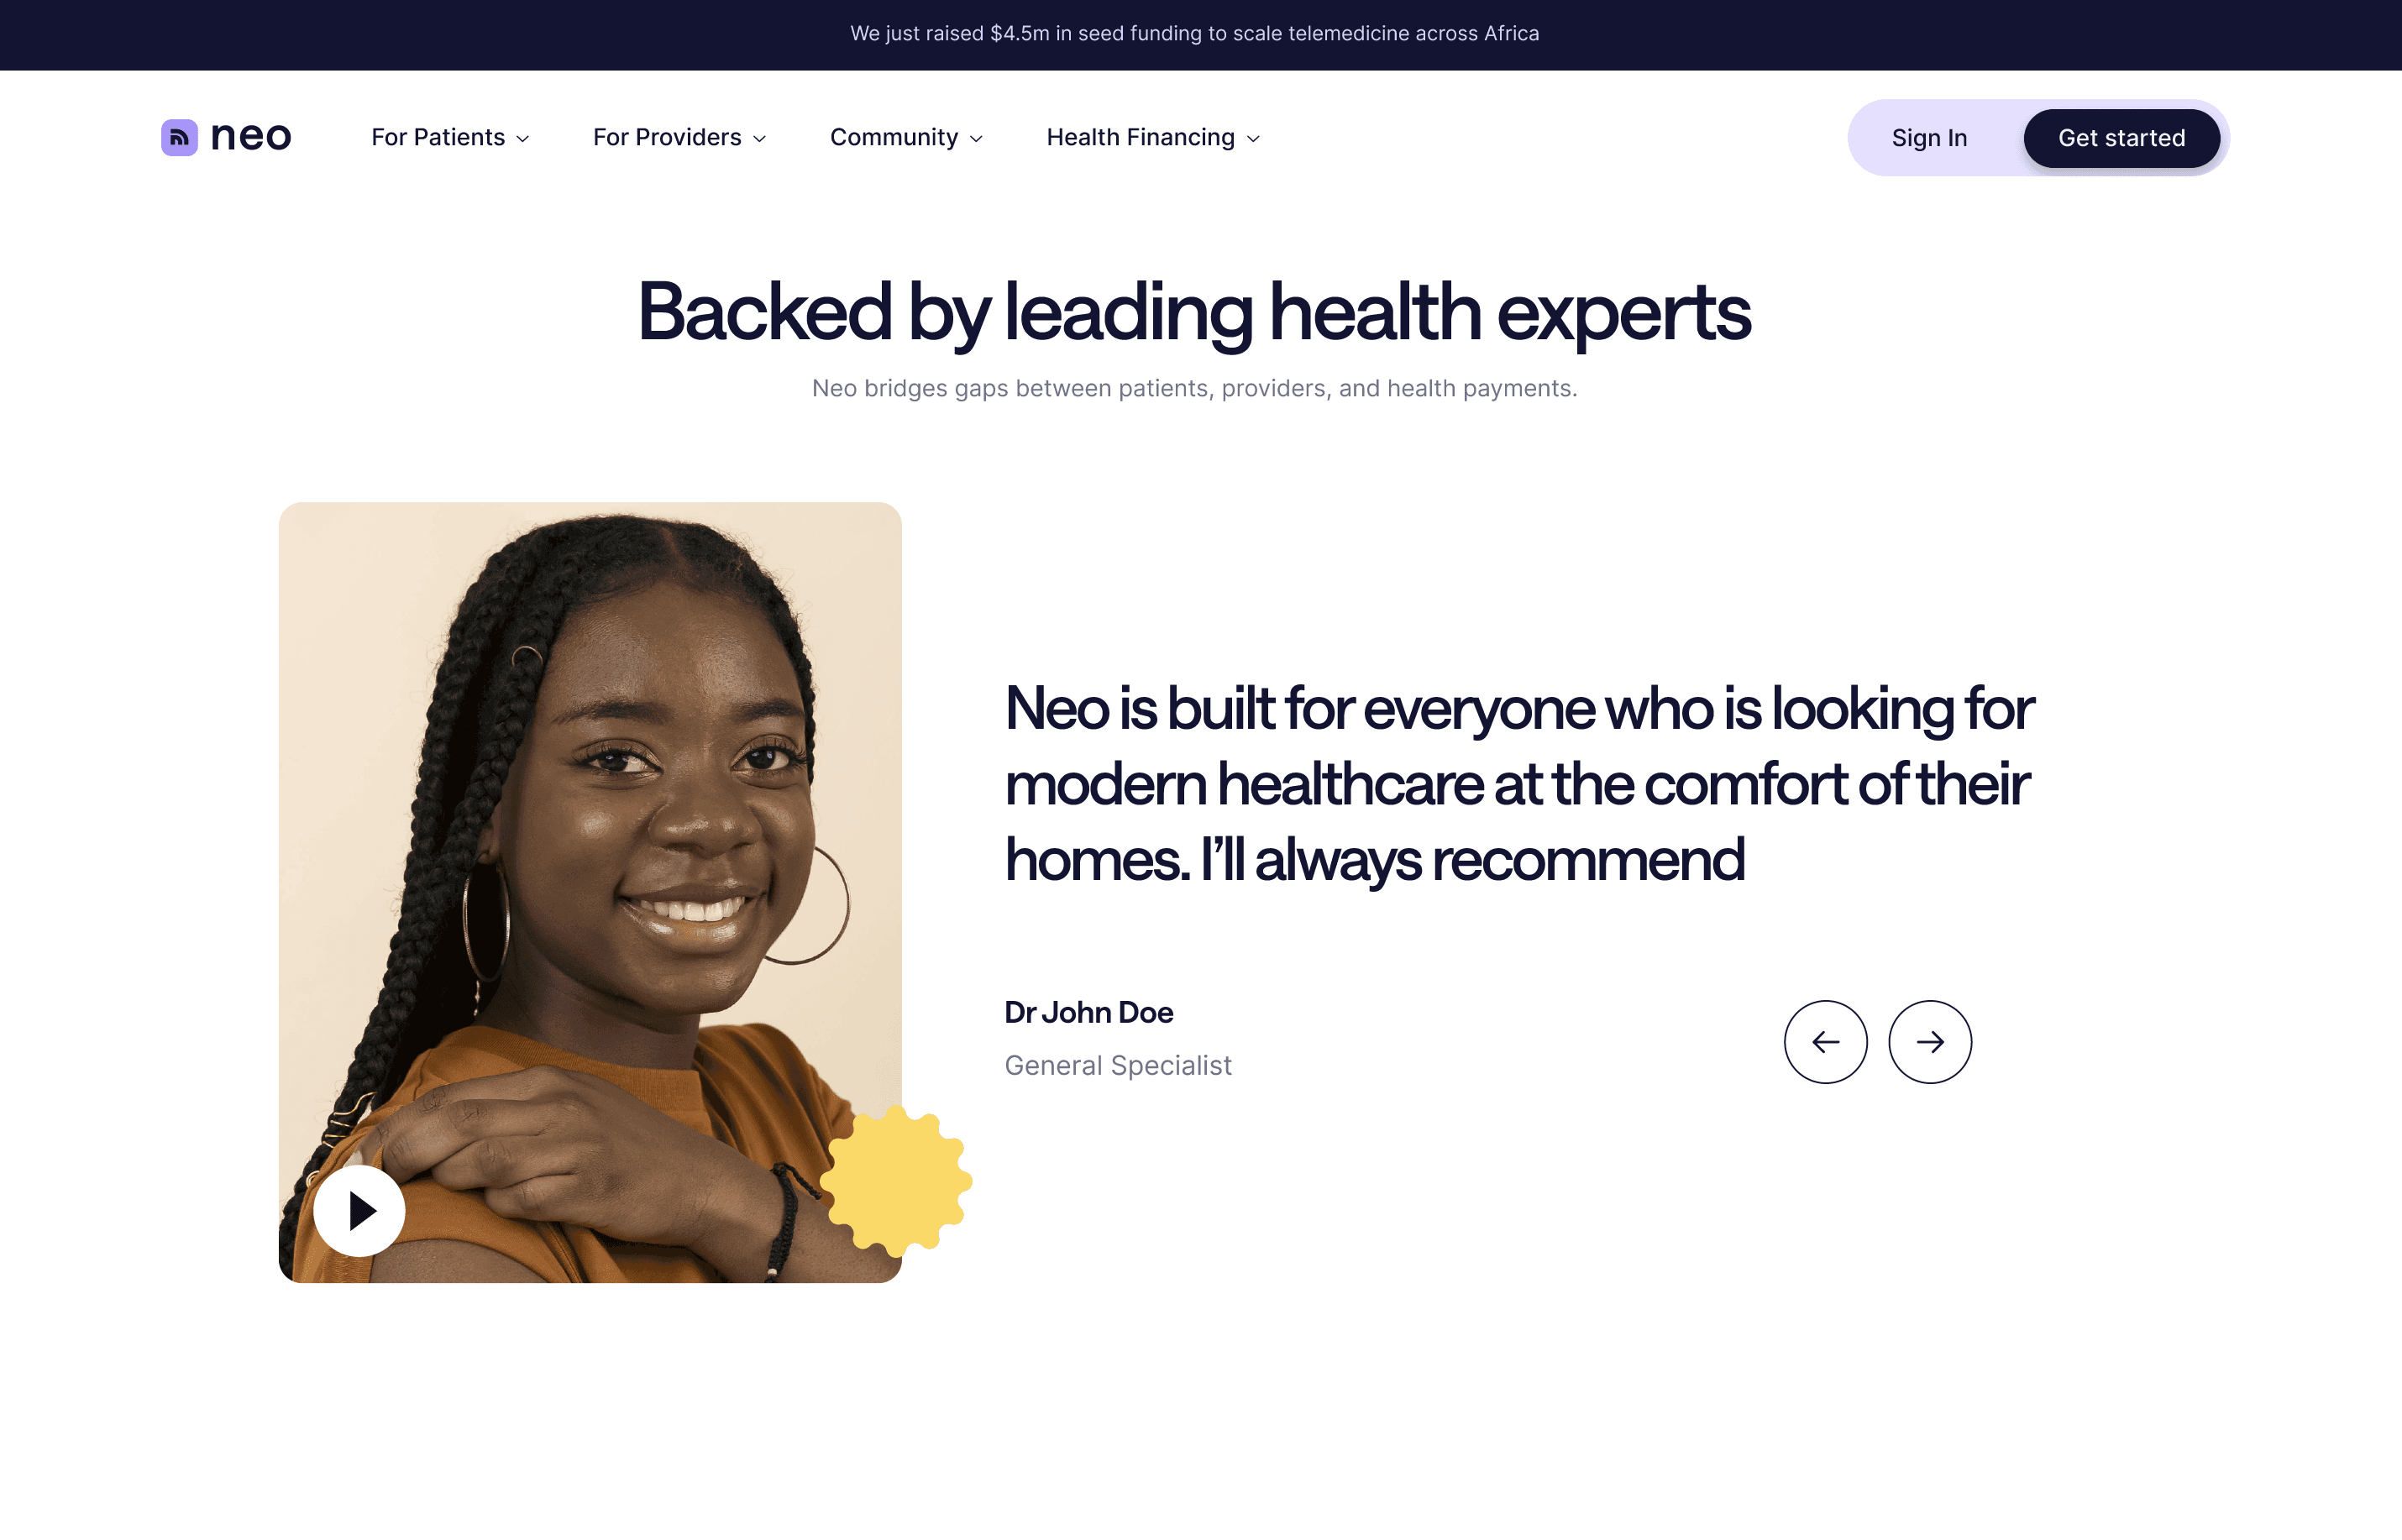The height and width of the screenshot is (1540, 2402).
Task: Click the purple neo logo icon
Action: click(x=179, y=137)
